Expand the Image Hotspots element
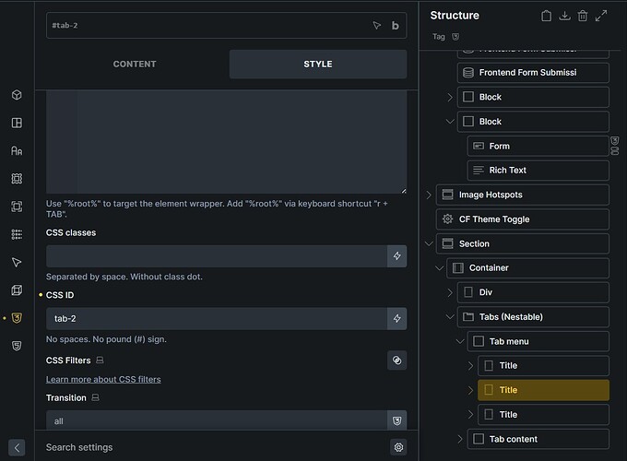 429,195
